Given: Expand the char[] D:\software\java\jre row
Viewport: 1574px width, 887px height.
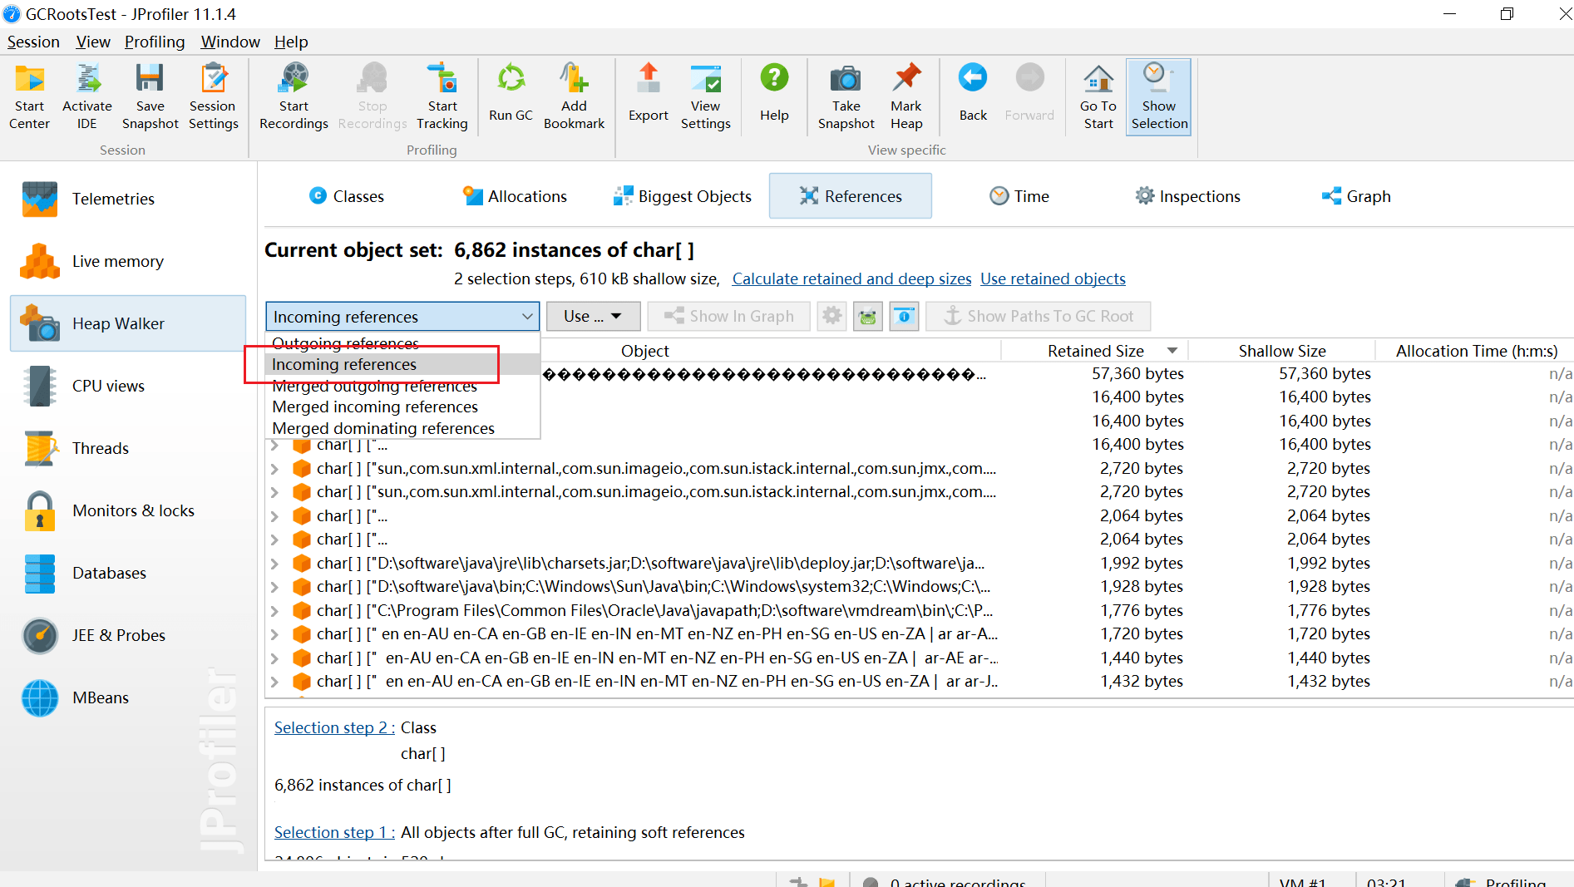Looking at the screenshot, I should click(x=274, y=564).
